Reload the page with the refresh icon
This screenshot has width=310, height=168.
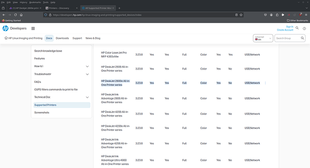15,15
